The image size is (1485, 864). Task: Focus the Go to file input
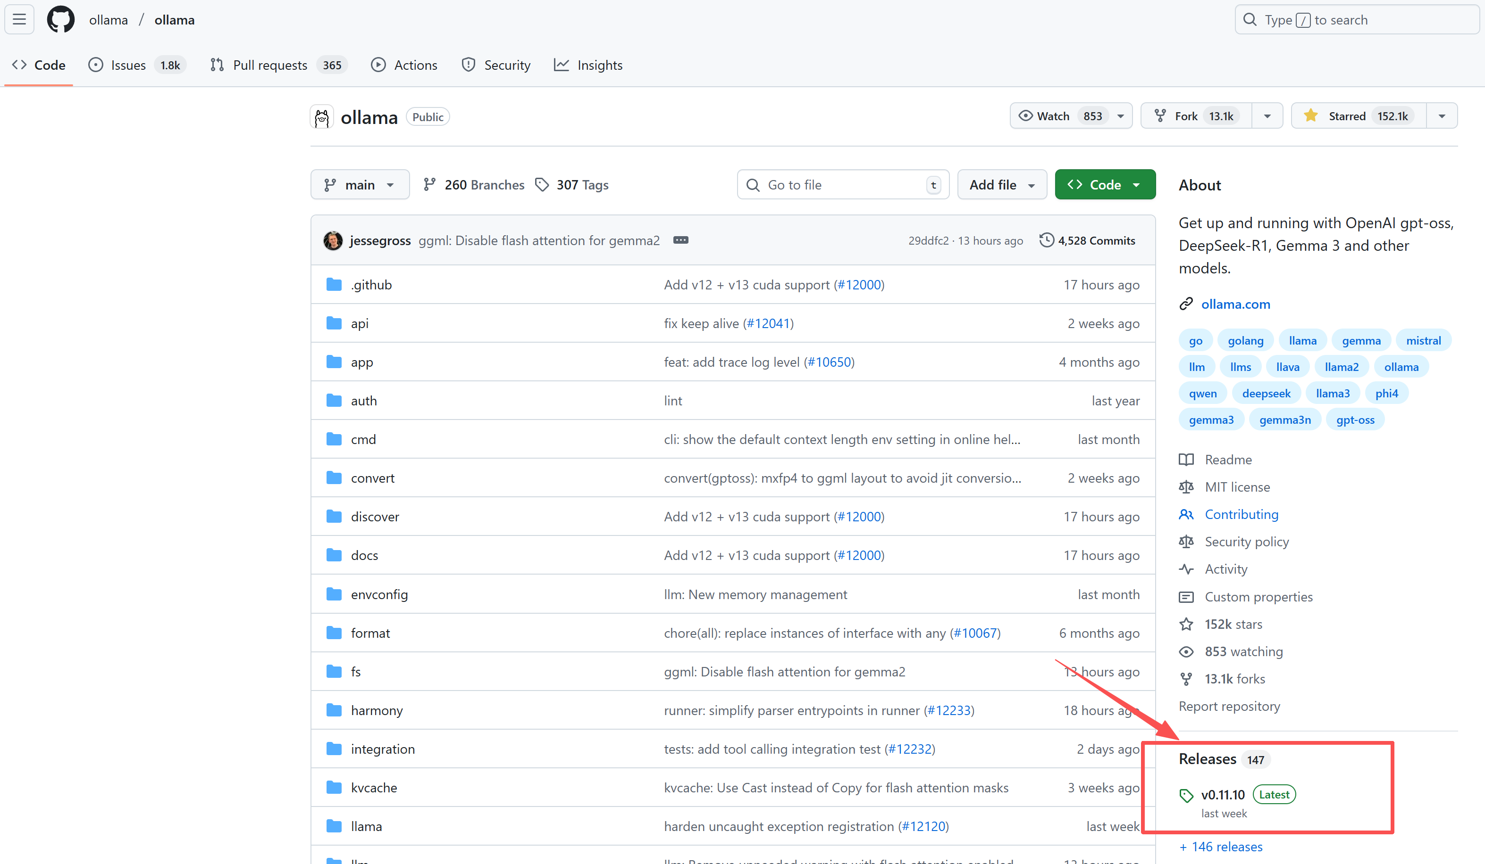843,185
